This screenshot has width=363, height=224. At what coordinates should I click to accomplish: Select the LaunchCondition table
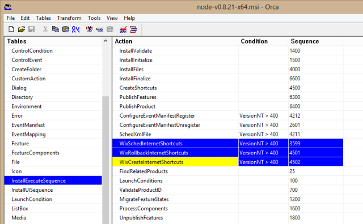pos(32,199)
